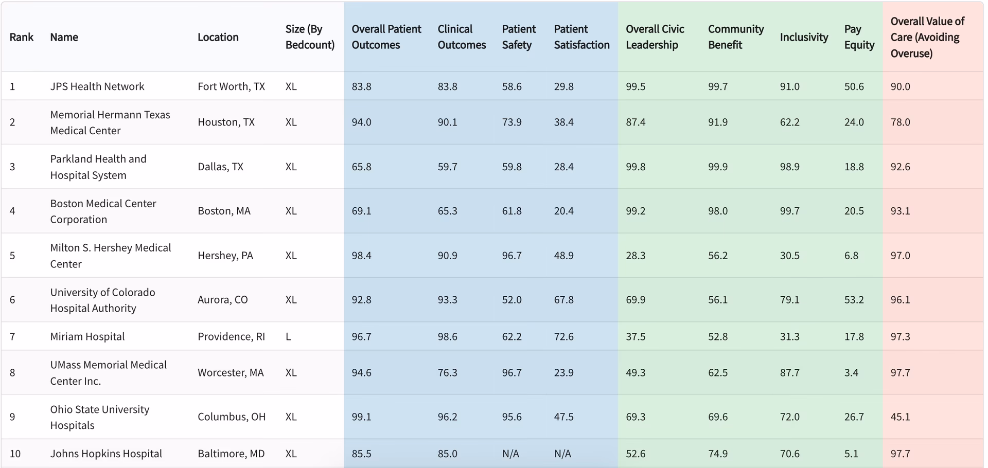Select Memorial Hermann Texas Medical Center
Image resolution: width=988 pixels, height=468 pixels.
(110, 122)
